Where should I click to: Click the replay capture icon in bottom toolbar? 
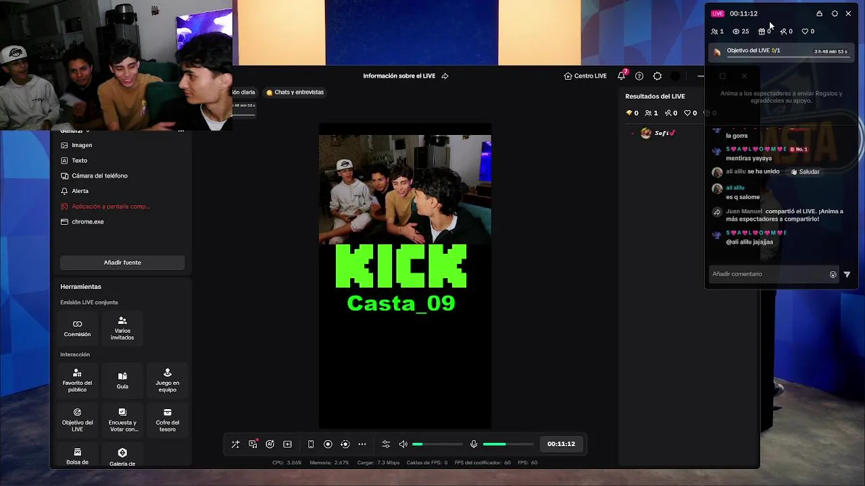pos(345,444)
